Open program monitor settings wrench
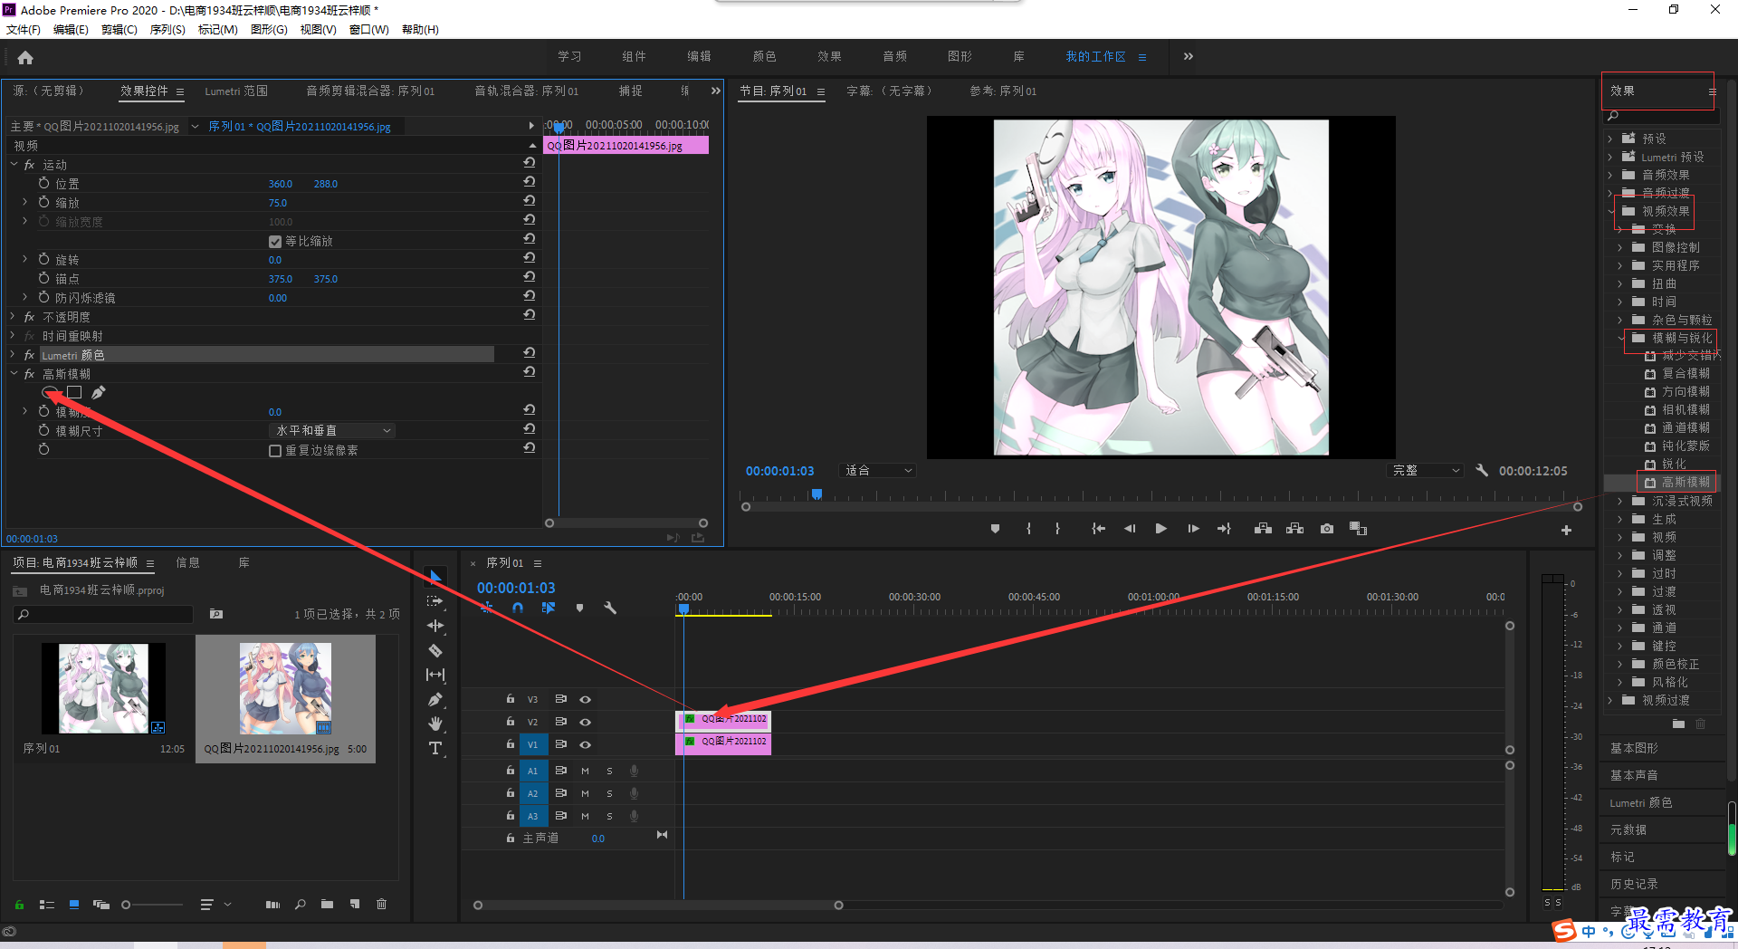This screenshot has height=949, width=1738. 1482,470
